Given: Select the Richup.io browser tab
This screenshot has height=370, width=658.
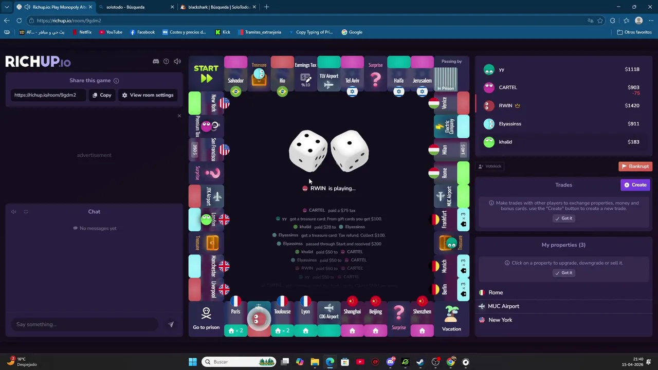Looking at the screenshot, I should [53, 7].
